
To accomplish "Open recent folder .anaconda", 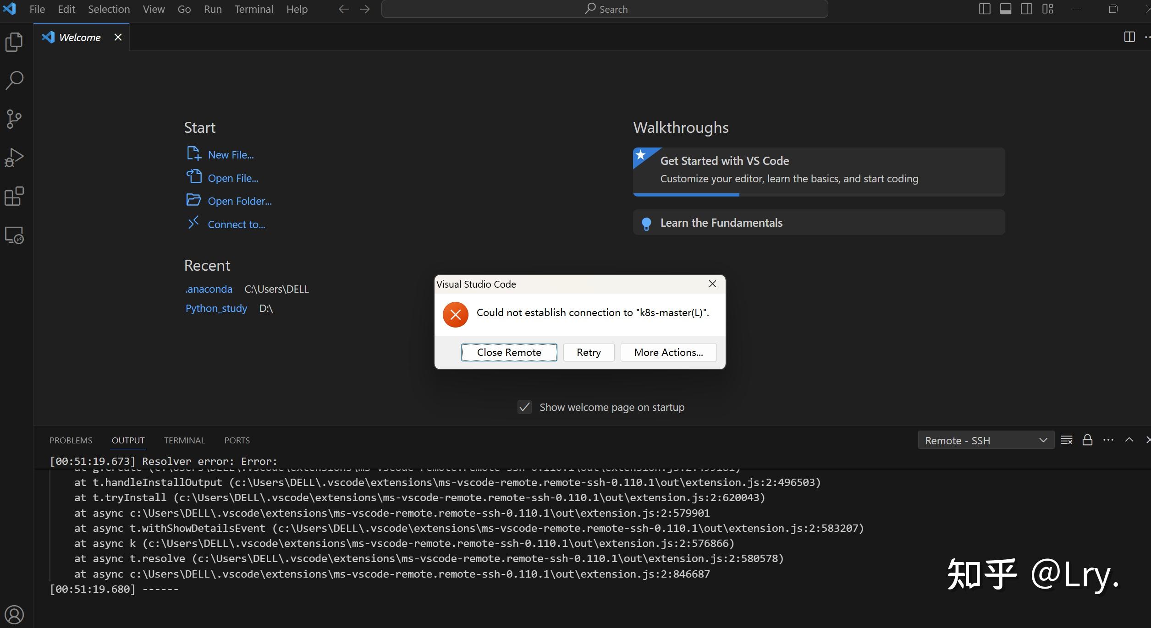I will pyautogui.click(x=209, y=289).
